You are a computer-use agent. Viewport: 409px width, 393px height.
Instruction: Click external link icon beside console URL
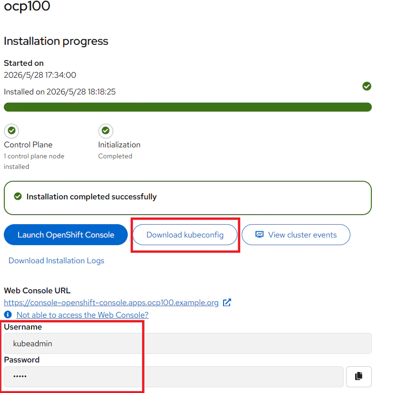click(227, 302)
